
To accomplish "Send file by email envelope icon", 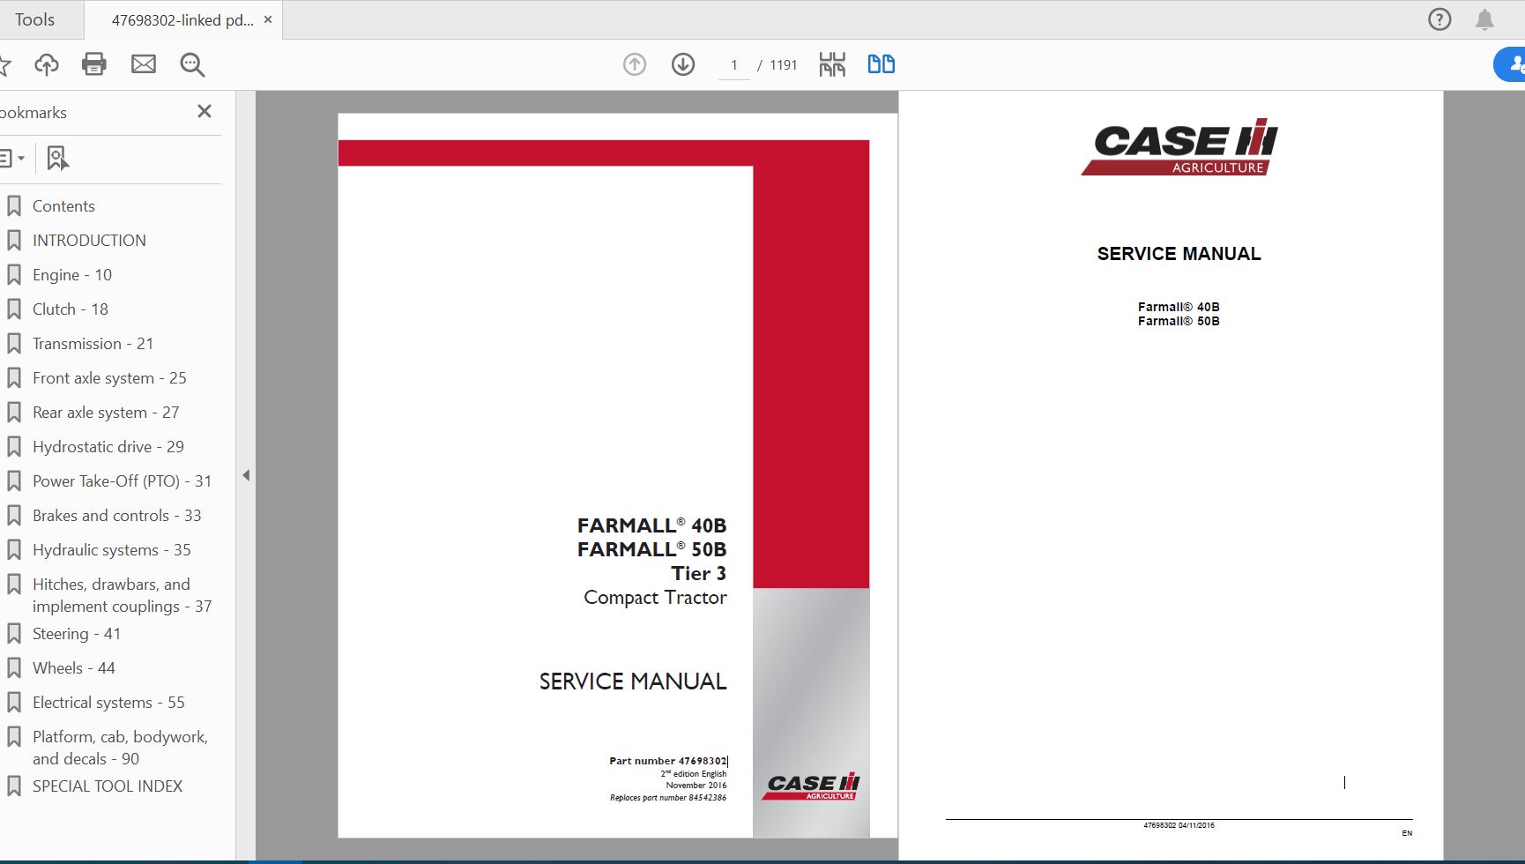I will (144, 64).
